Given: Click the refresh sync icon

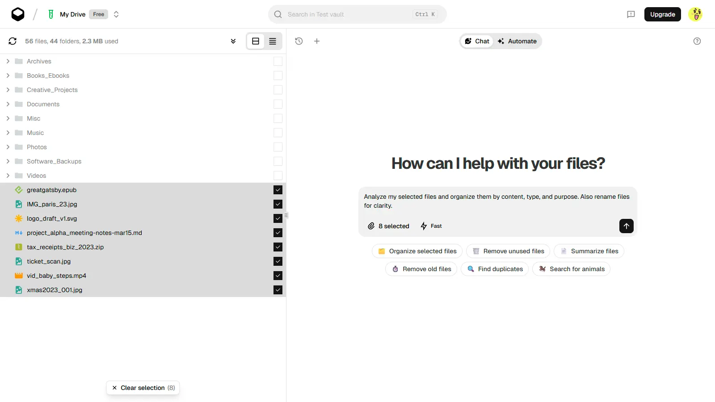Looking at the screenshot, I should click(13, 41).
